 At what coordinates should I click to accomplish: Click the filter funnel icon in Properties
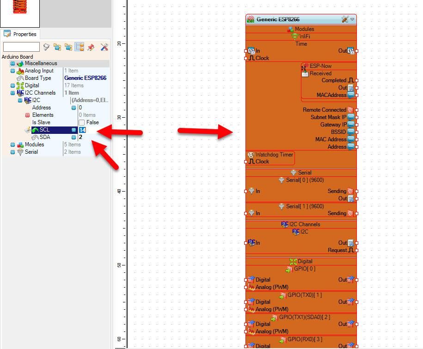coord(46,47)
